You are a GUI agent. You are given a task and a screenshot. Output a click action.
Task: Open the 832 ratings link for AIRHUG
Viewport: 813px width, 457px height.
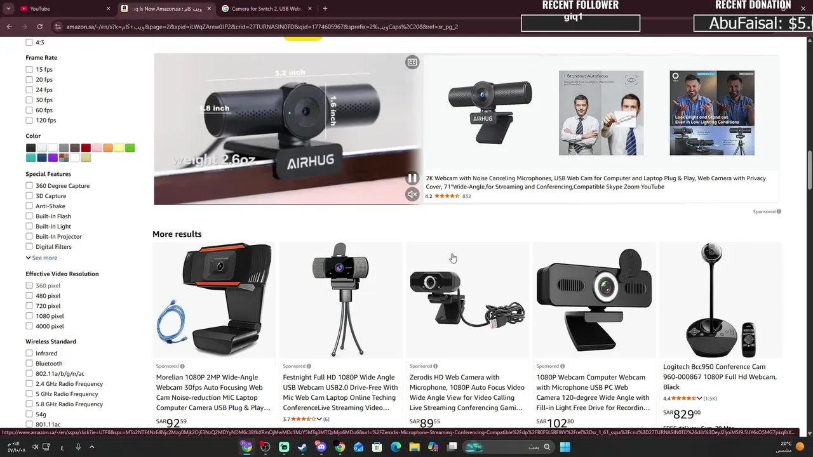[x=466, y=196]
